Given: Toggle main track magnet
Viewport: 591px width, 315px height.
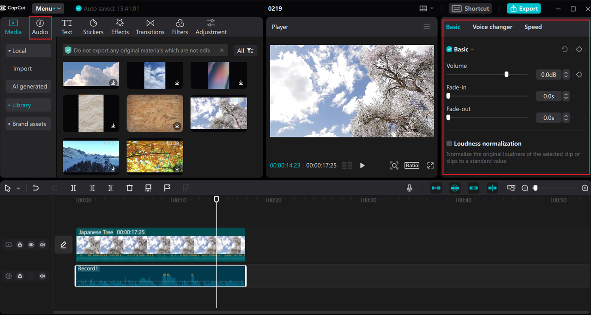Looking at the screenshot, I should pos(436,188).
